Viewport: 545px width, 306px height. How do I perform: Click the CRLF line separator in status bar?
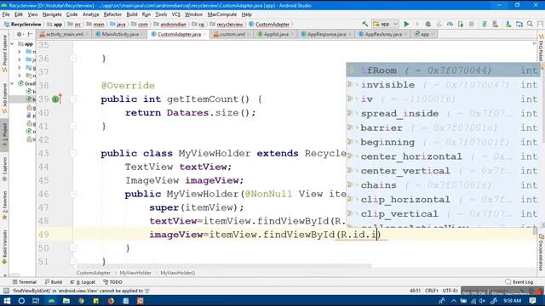[432, 291]
